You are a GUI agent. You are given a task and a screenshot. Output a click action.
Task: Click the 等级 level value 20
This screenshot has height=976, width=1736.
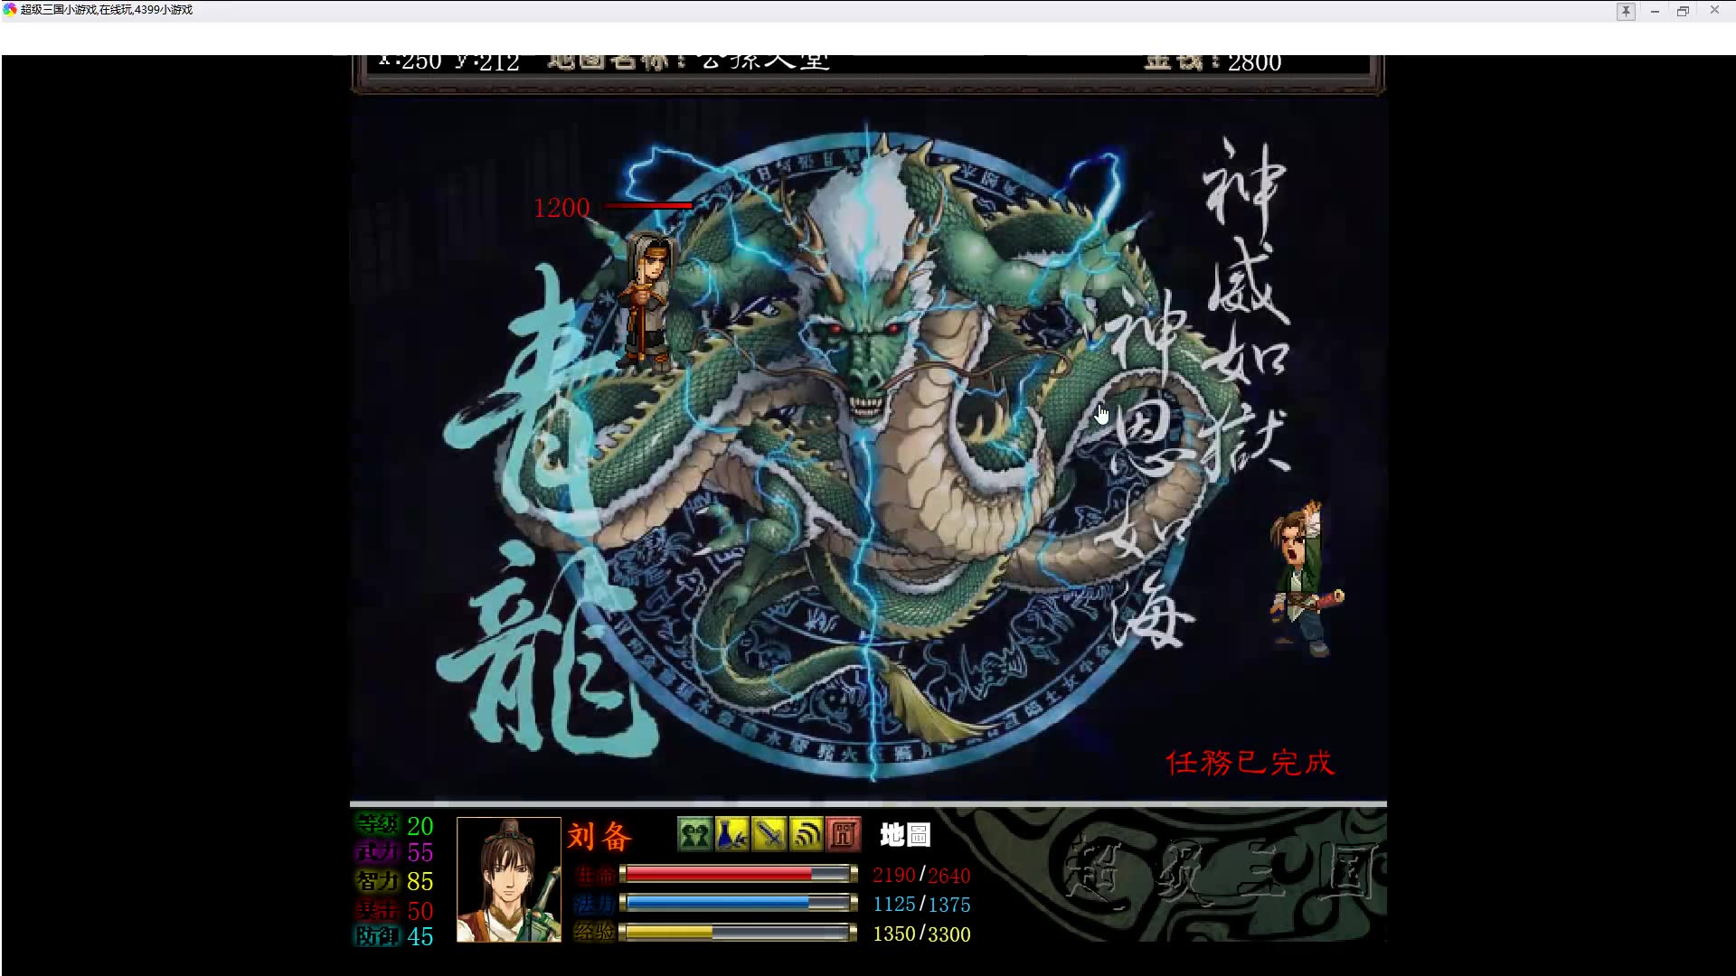(420, 826)
